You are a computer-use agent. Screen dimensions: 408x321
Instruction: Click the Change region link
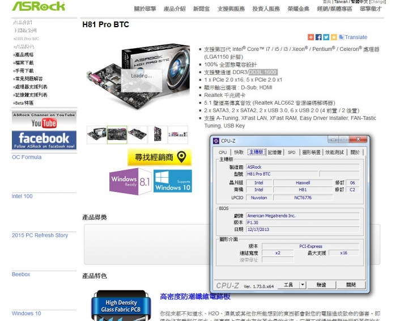(377, 2)
